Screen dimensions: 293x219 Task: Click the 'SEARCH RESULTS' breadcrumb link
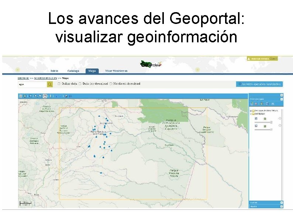coord(45,78)
